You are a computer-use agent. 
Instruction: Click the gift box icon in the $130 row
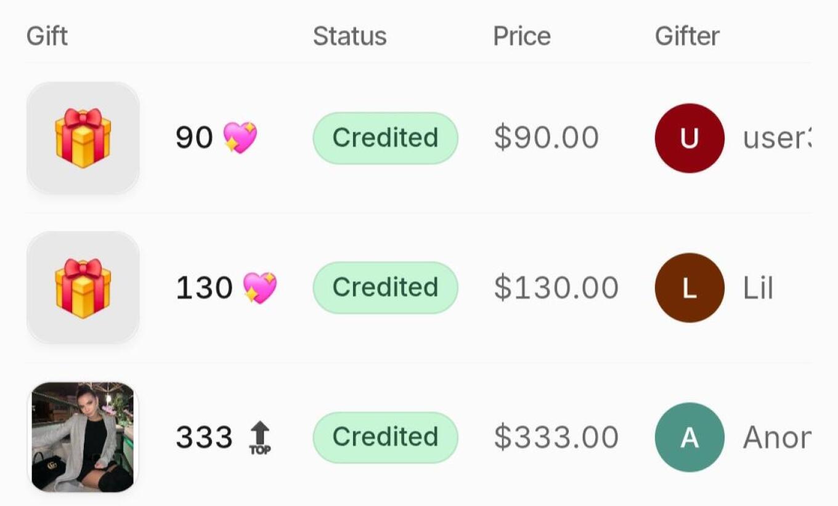point(83,287)
